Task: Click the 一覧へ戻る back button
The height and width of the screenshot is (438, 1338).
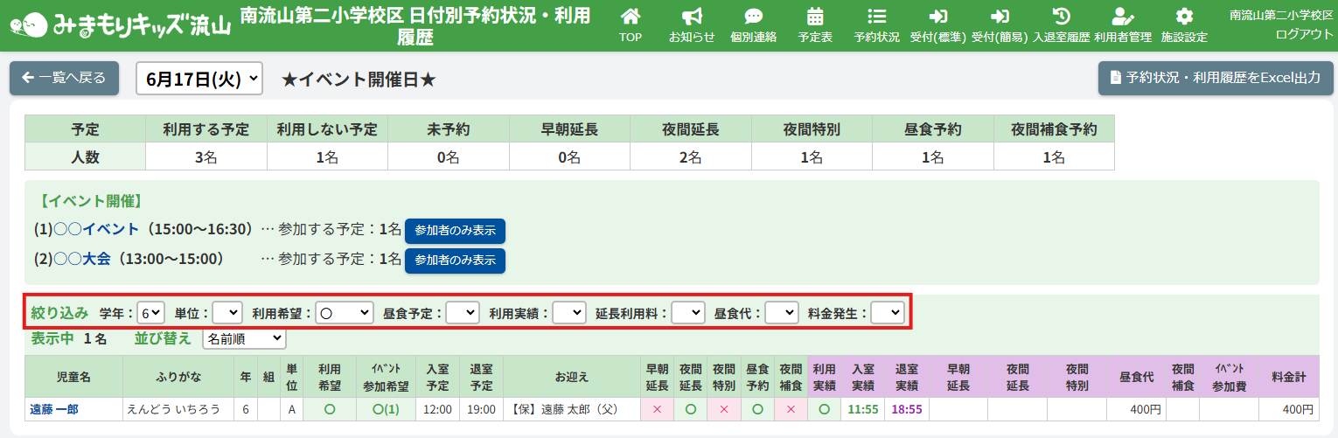Action: 64,79
